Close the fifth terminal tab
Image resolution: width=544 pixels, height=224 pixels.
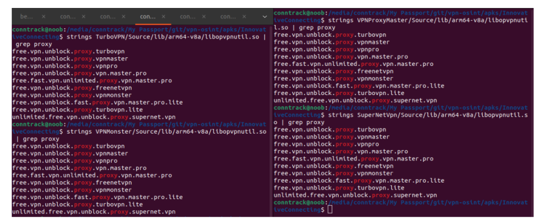204,16
